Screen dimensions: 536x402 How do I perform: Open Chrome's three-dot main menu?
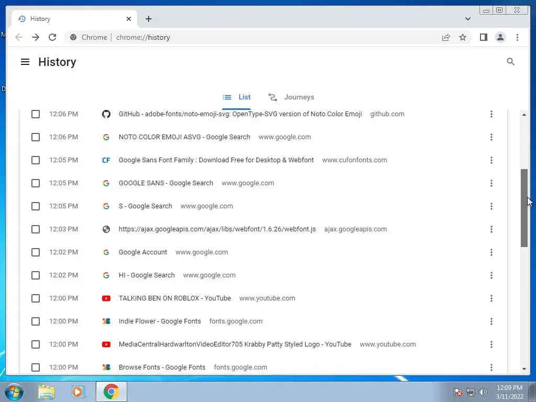click(x=517, y=37)
